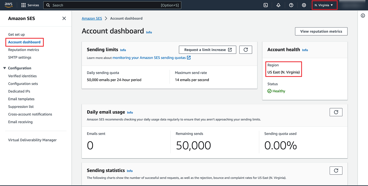Click Request a limit increase button
The image size is (368, 186).
208,50
